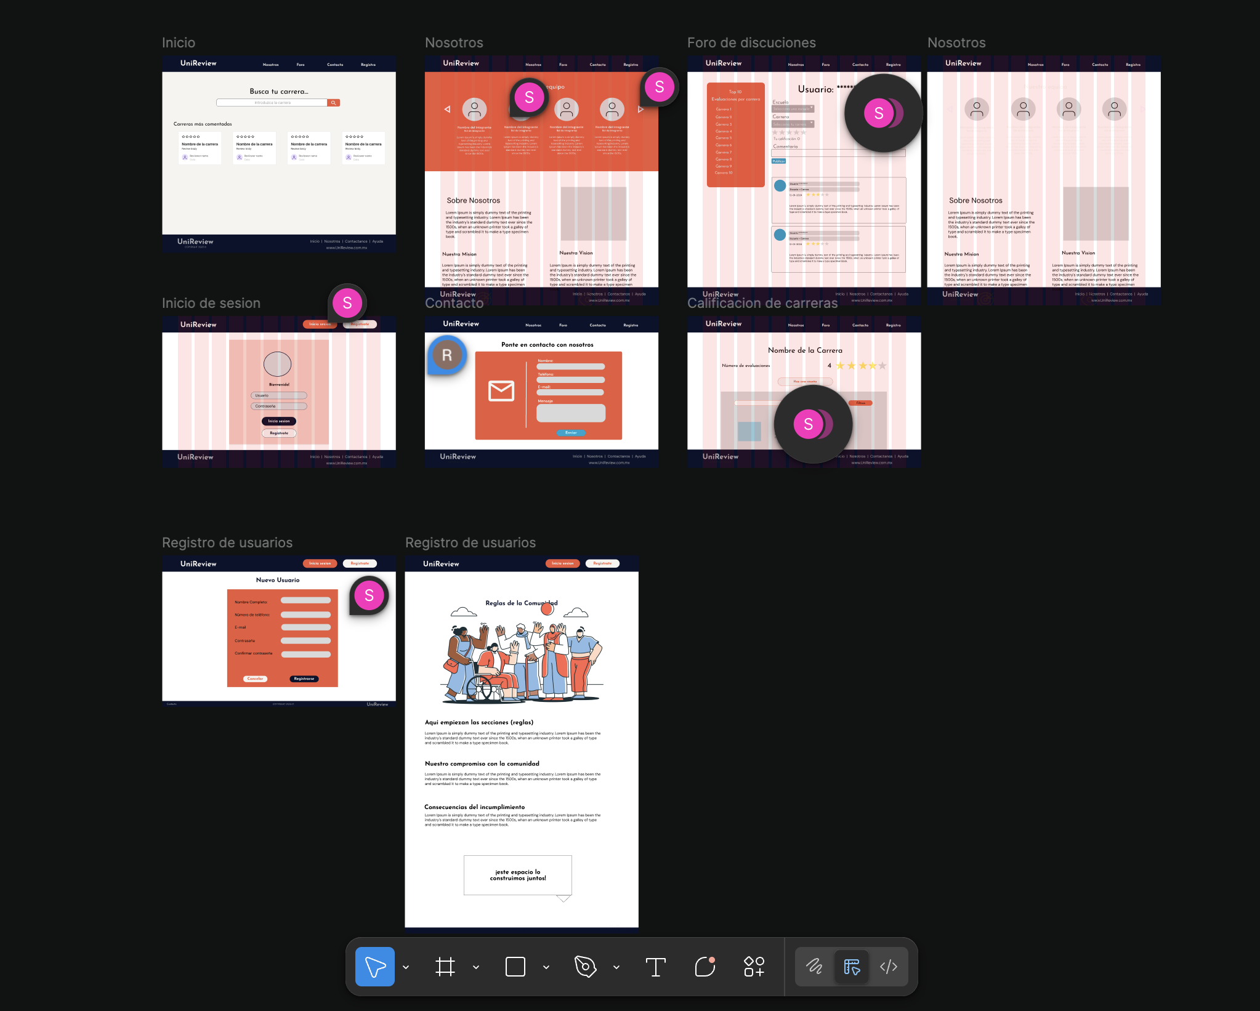Image resolution: width=1260 pixels, height=1011 pixels.
Task: Click the Registrarse button in Nuevo Usuario
Action: click(304, 679)
